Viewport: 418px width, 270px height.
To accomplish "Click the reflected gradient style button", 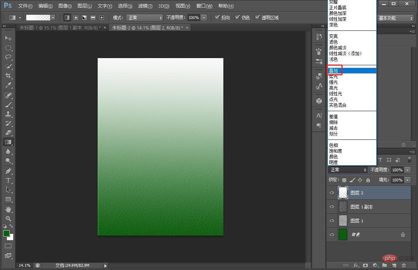I will point(93,18).
